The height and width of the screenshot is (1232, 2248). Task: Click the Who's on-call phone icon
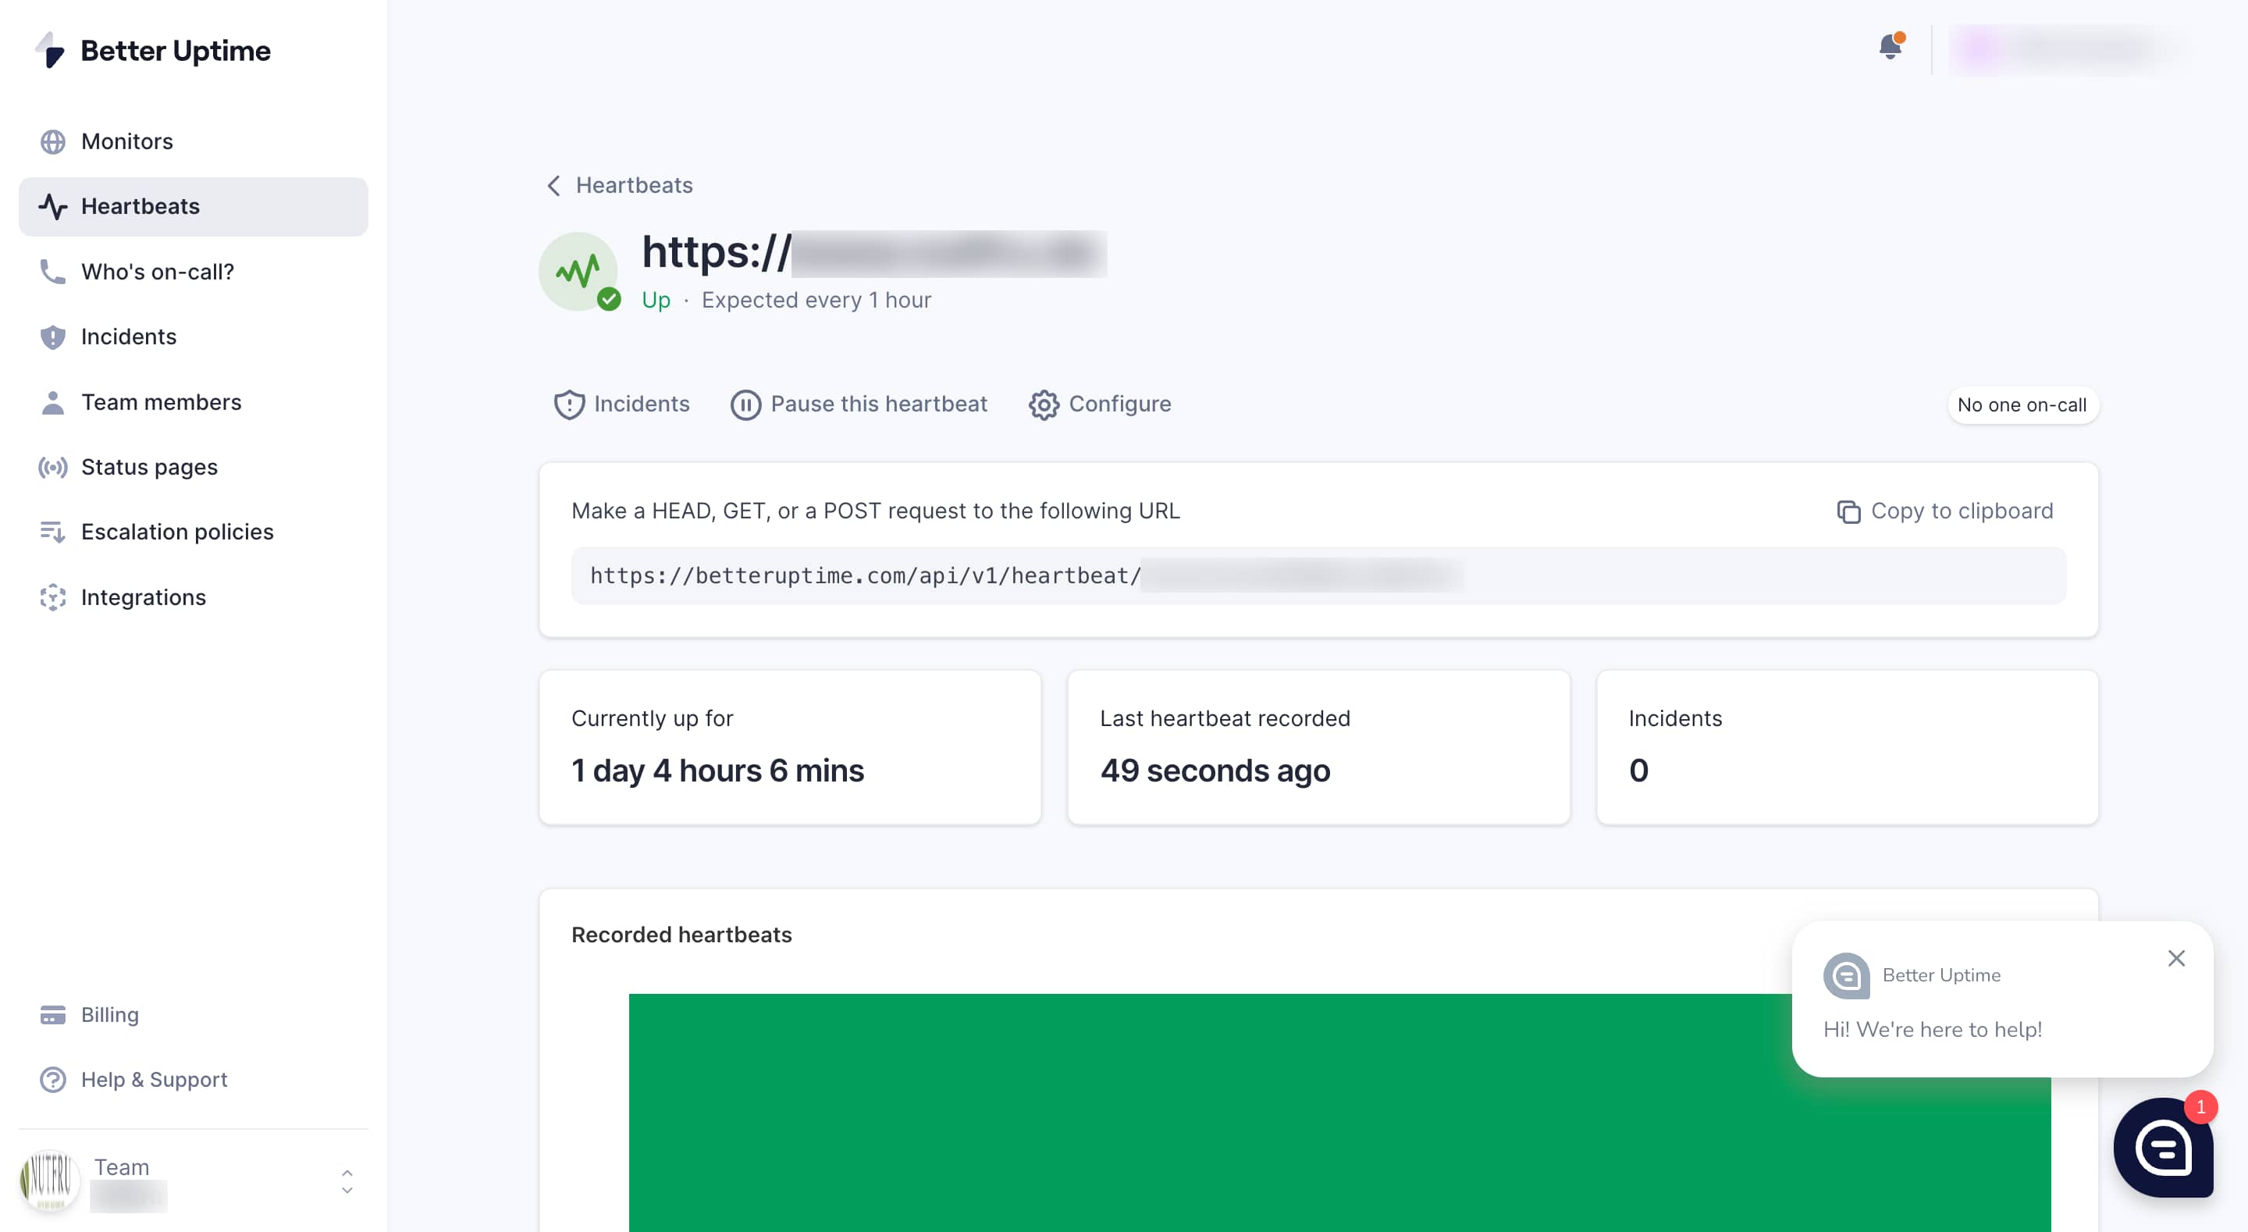[52, 272]
